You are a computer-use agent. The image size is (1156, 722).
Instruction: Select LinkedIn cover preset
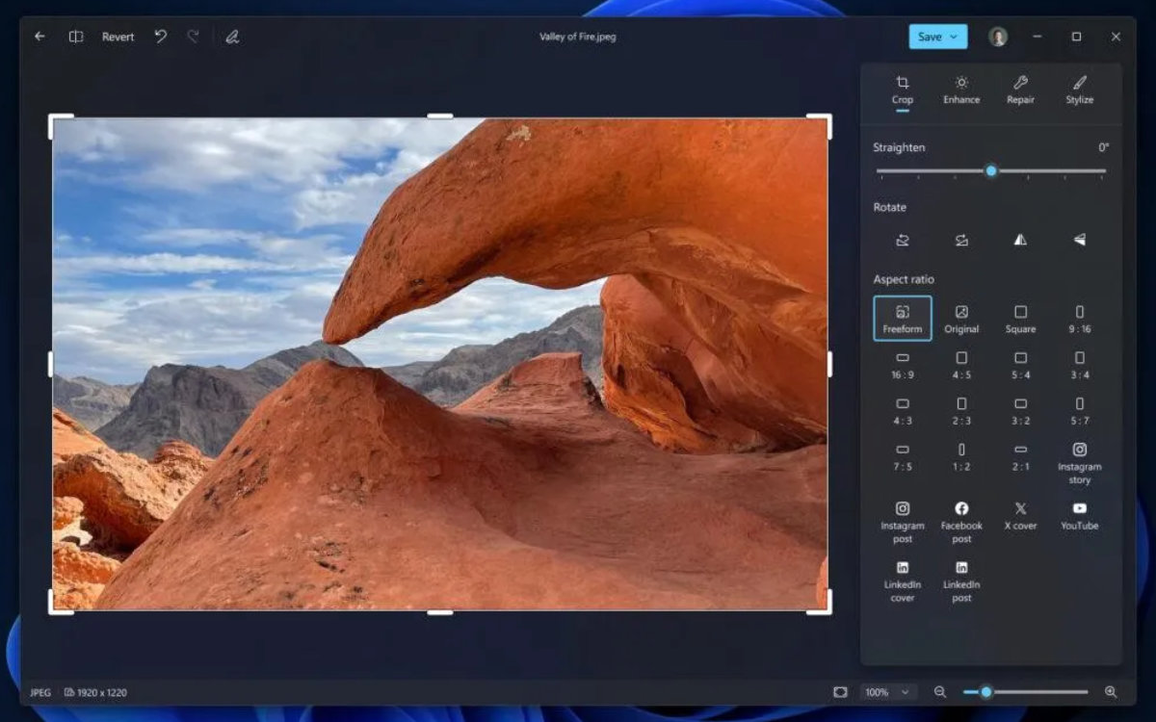(x=903, y=580)
